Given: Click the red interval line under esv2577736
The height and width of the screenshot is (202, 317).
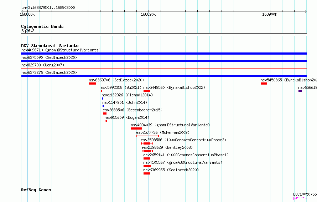Looking at the screenshot, I should pyautogui.click(x=147, y=136).
